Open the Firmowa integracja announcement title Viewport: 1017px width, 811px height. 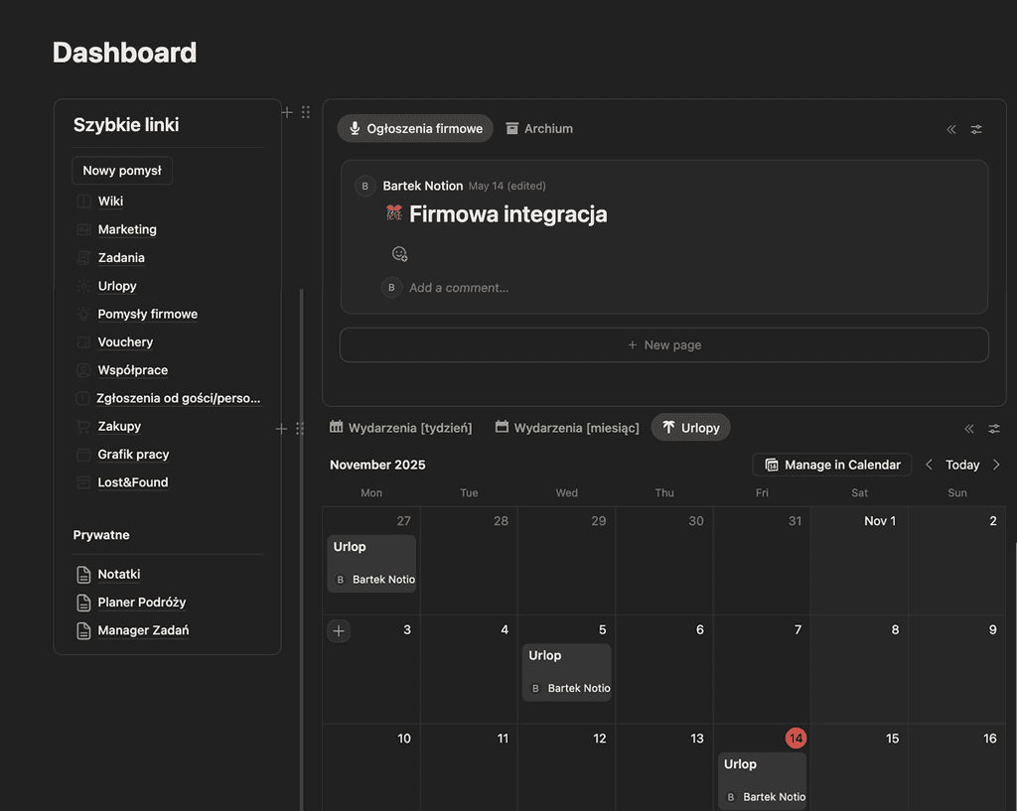[508, 214]
